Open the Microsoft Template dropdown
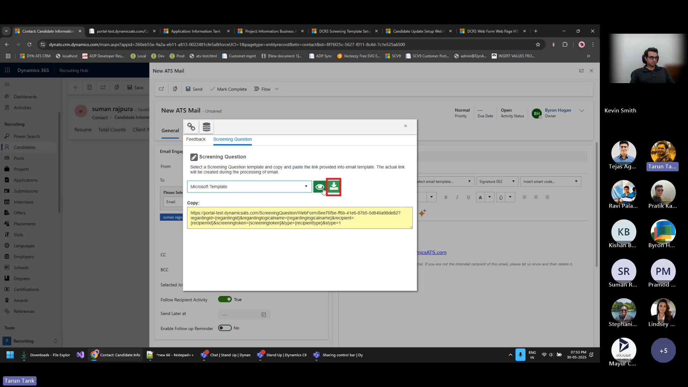This screenshot has height=387, width=688. tap(249, 187)
